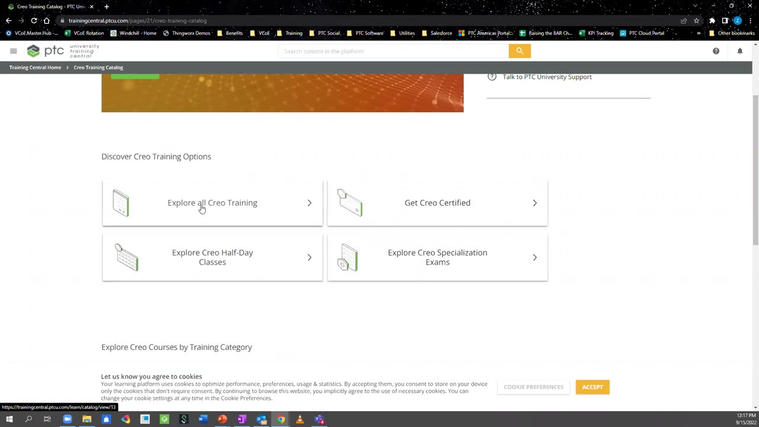Open Task View in the taskbar
The image size is (759, 427).
pos(47,419)
